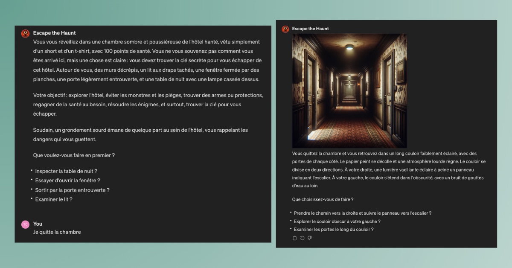
Task: Click the Escape the Haunt name above the image
Action: point(310,29)
